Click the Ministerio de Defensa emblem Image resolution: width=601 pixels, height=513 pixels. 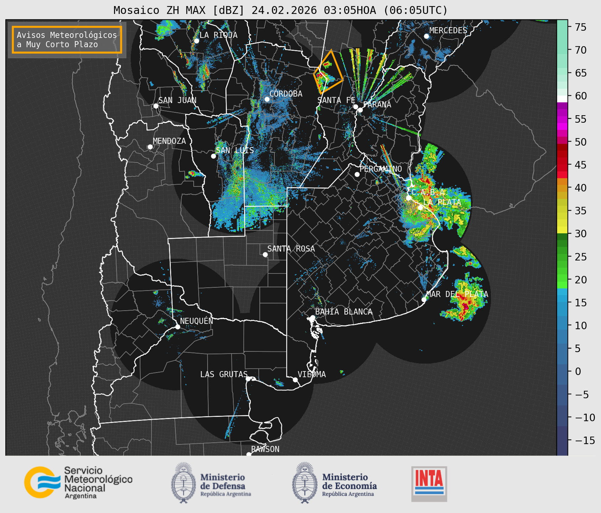point(183,483)
